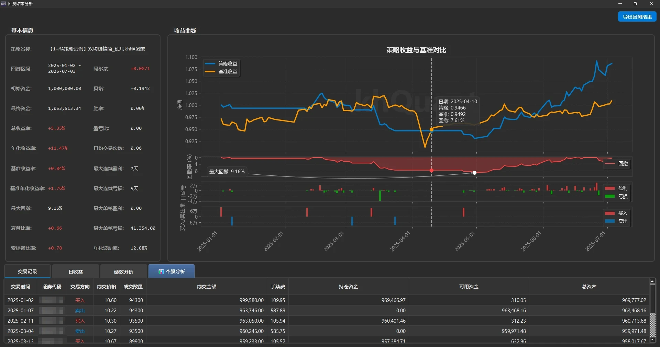The width and height of the screenshot is (660, 347).
Task: Click the 成交数量 column header
Action: [133, 287]
